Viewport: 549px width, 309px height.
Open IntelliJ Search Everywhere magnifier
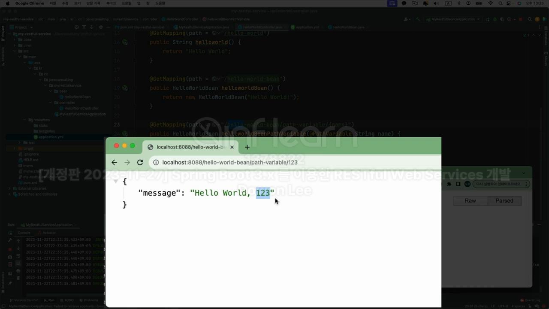[530, 19]
